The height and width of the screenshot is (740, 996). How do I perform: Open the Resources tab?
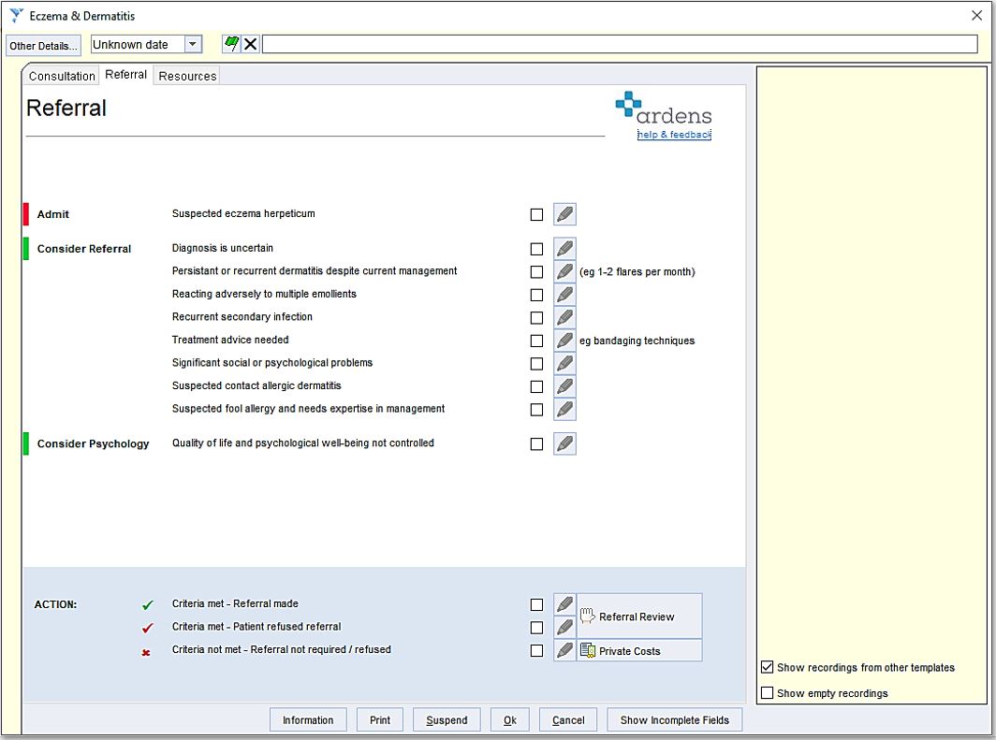pyautogui.click(x=187, y=76)
